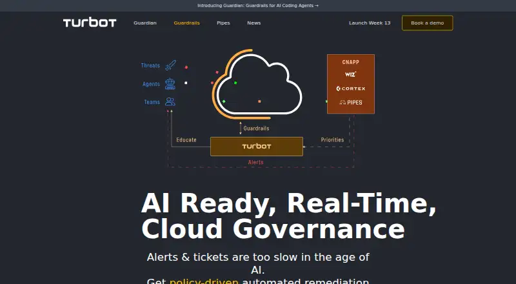Click the 'Threats' label

(150, 65)
